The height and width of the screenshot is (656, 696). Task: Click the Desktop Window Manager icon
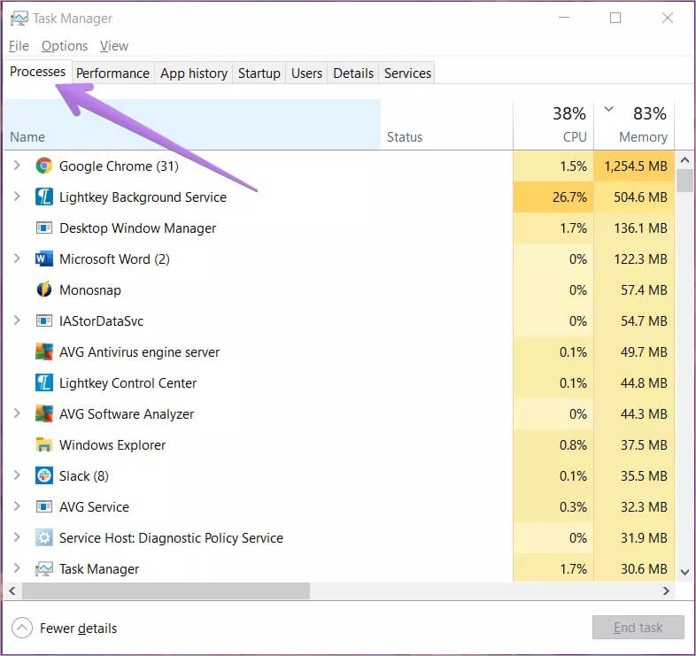tap(44, 228)
